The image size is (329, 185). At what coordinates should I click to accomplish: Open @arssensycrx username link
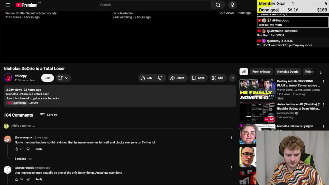click(23, 137)
